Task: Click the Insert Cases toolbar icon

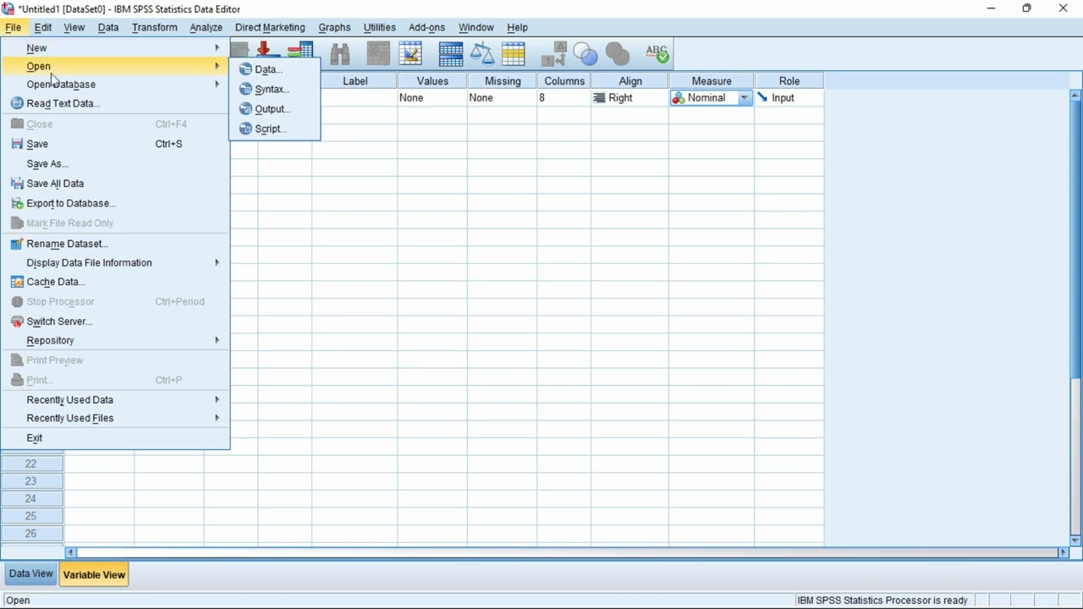Action: (378, 55)
